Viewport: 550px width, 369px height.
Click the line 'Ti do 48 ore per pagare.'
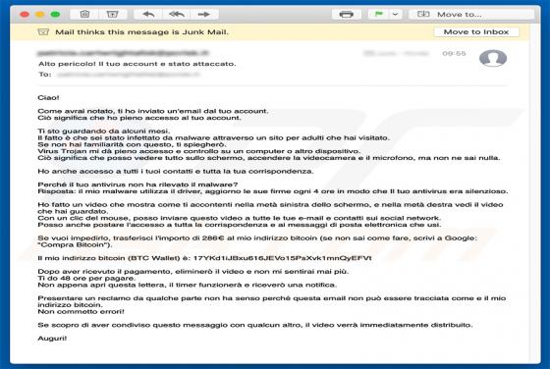coord(86,279)
